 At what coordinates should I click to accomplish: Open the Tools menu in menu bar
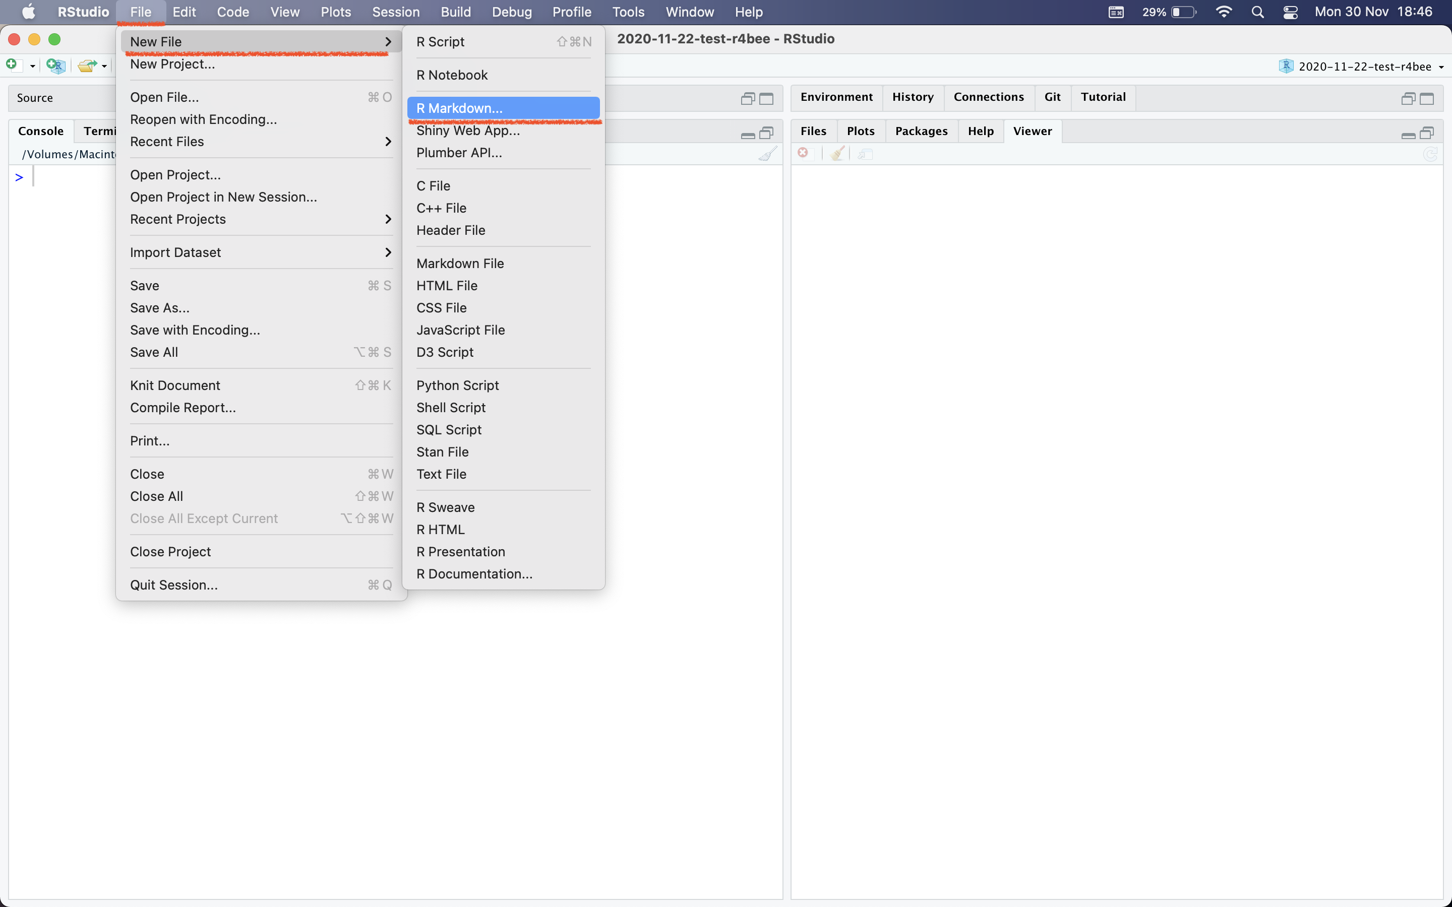point(628,12)
